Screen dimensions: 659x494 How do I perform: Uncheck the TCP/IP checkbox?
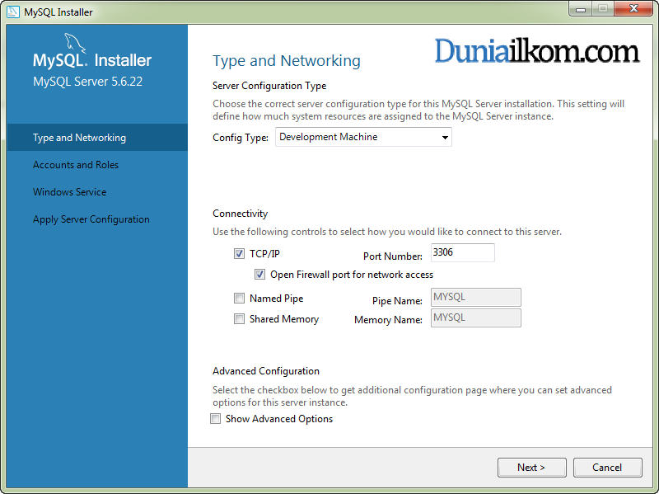coord(239,254)
